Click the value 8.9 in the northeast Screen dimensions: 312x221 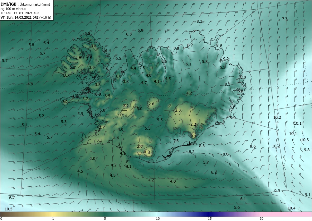(219, 45)
